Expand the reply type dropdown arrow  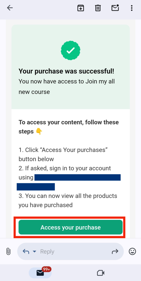pyautogui.click(x=34, y=252)
